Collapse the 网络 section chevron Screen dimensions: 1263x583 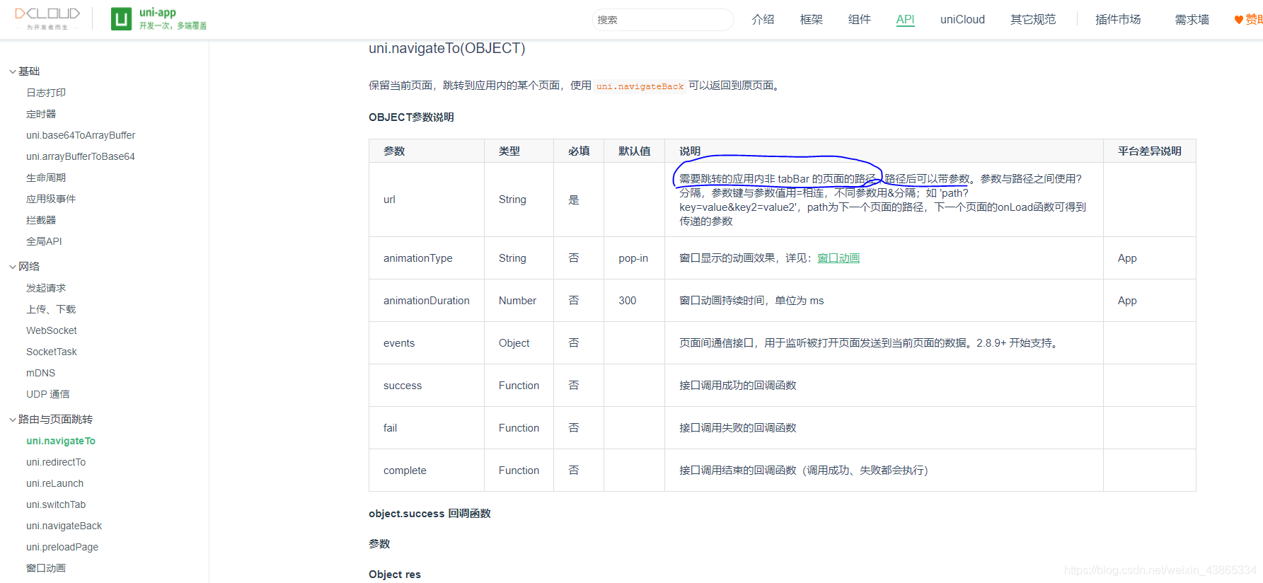point(13,267)
